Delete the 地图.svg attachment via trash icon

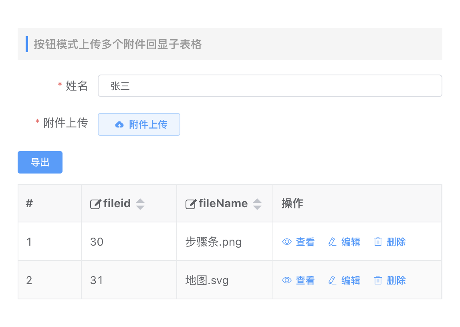[x=377, y=280]
